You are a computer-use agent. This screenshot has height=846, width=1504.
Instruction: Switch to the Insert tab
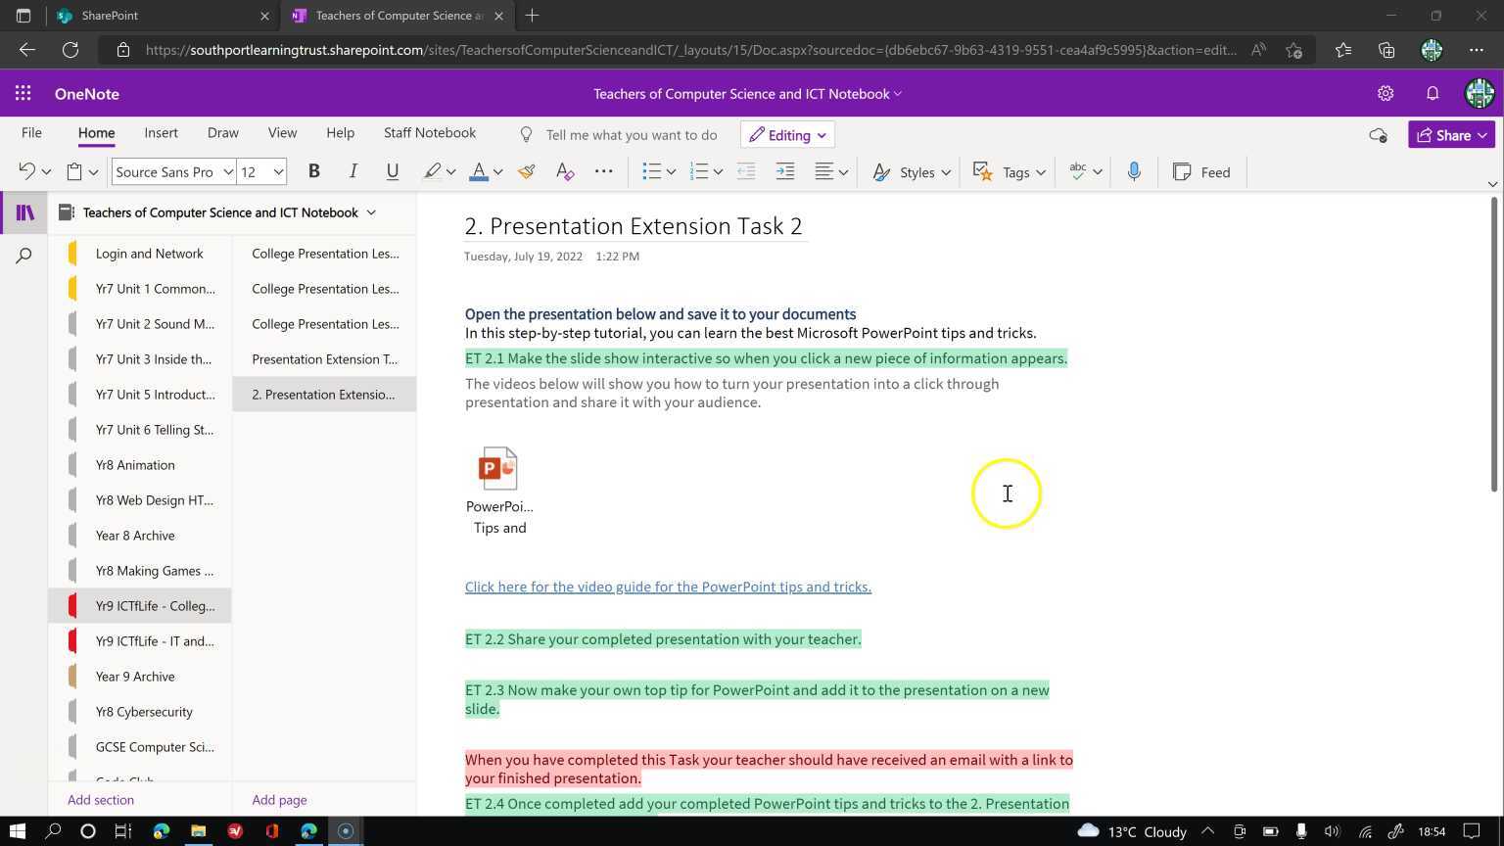[161, 133]
